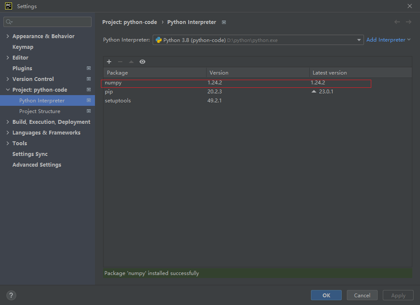Expand the Version Control section
Screen dimensions: 420x305
[8, 79]
